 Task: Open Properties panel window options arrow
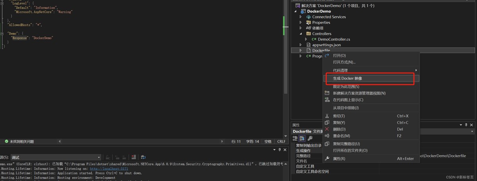[x=461, y=125]
